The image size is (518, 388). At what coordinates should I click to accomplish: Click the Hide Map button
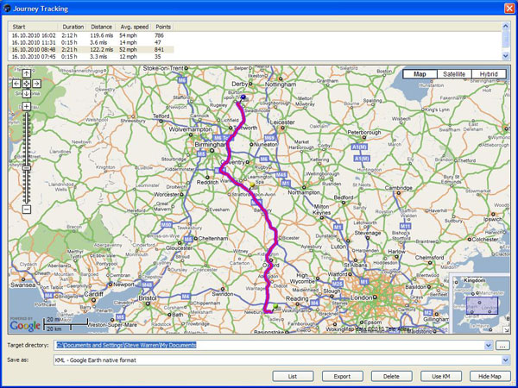pyautogui.click(x=490, y=376)
